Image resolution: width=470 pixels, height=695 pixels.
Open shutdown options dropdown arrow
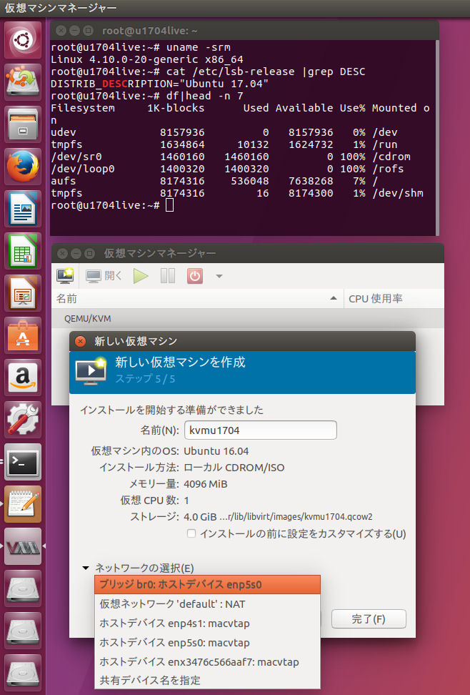(x=219, y=276)
